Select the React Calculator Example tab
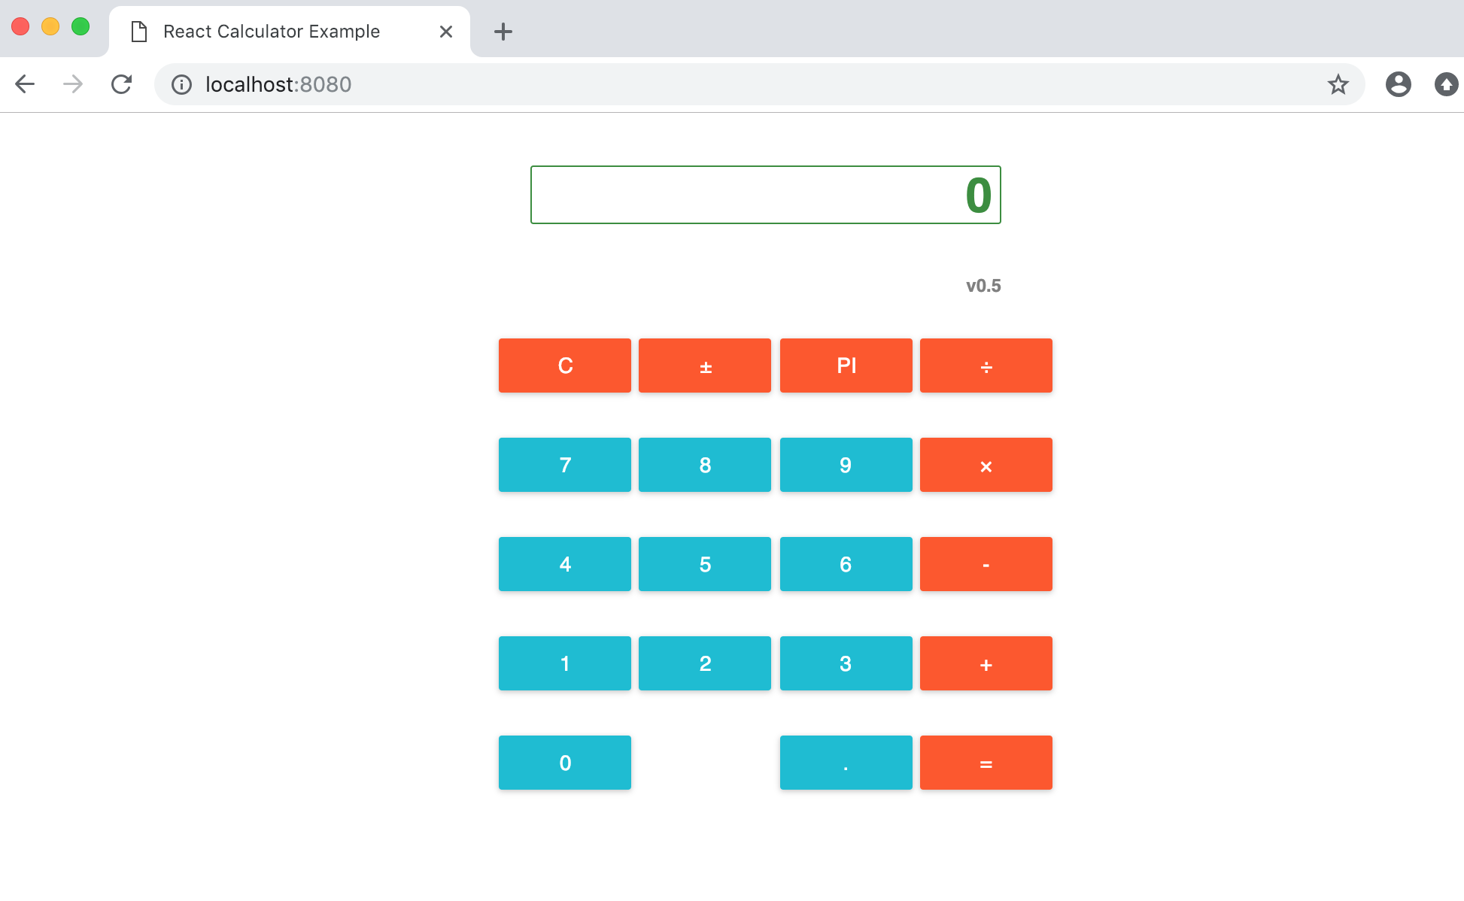Screen dimensions: 1464x901 tap(272, 32)
